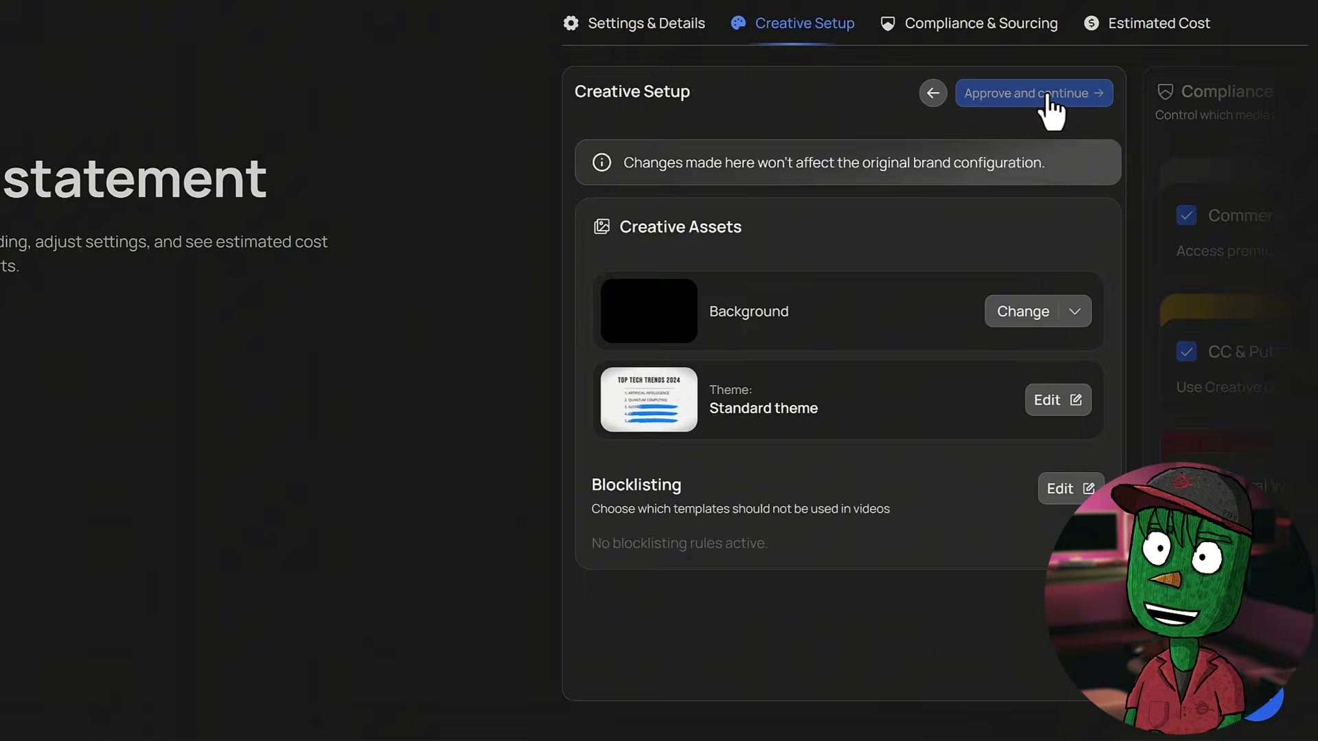Click the palette icon beside Creative Setup

[x=738, y=23]
